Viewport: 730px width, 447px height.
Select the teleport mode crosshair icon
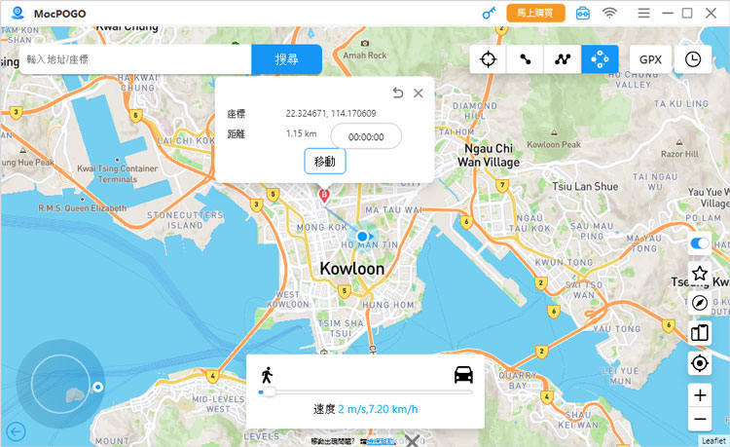click(489, 59)
